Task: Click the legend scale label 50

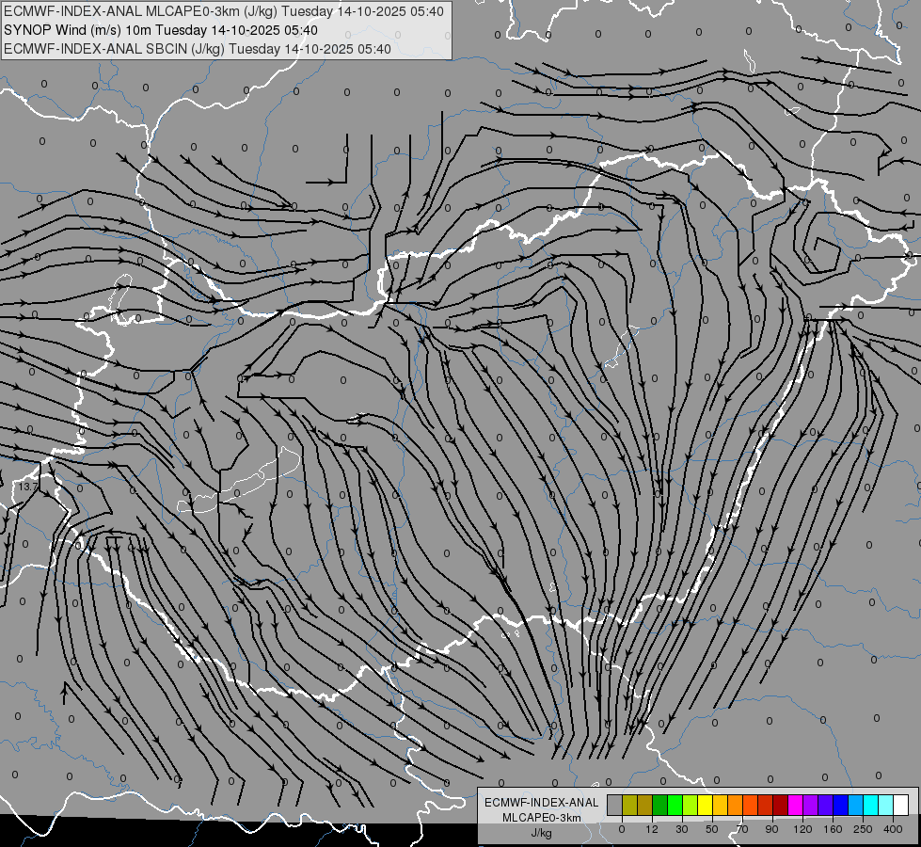Action: tap(712, 829)
